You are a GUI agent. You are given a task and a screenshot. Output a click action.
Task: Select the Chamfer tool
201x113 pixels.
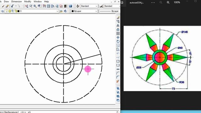click(118, 73)
